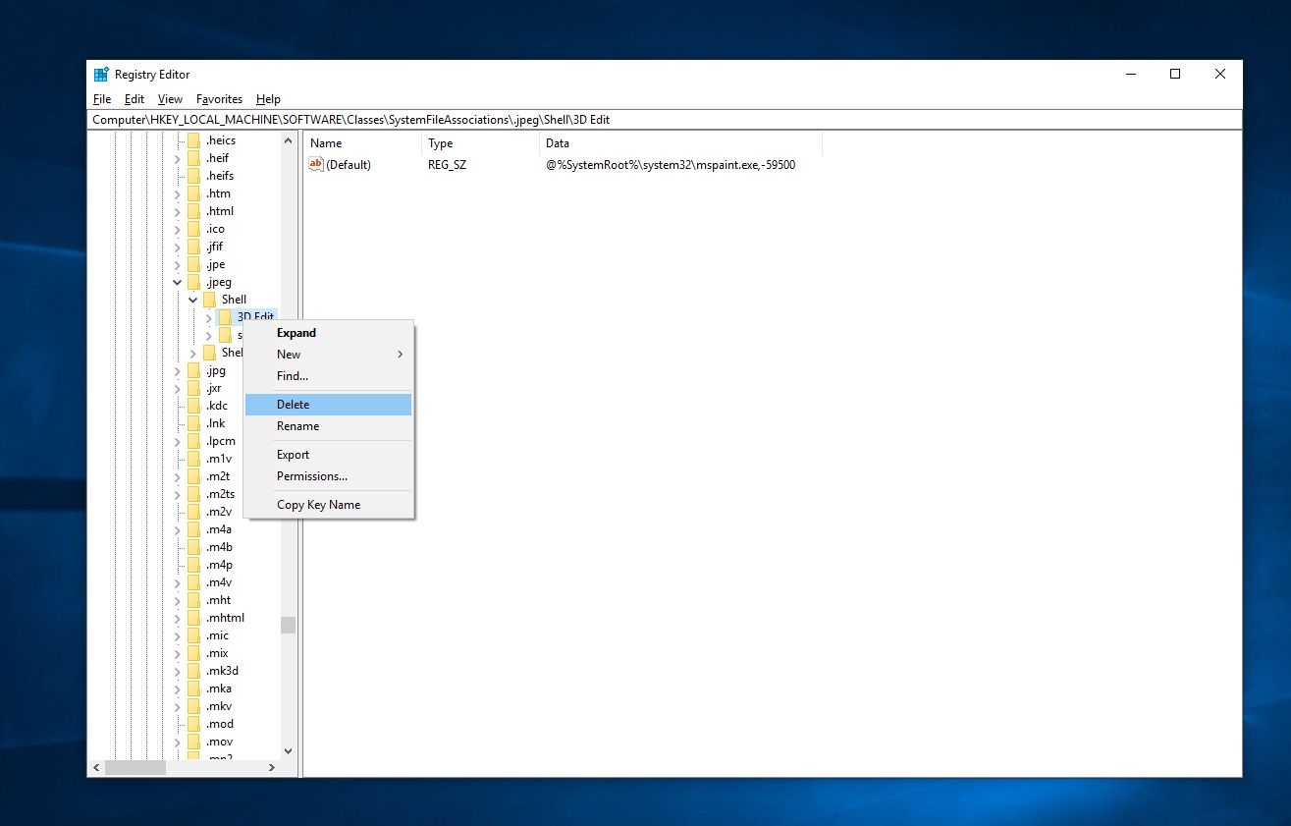This screenshot has height=826, width=1291.
Task: Choose Find... from the context menu
Action: 328,376
